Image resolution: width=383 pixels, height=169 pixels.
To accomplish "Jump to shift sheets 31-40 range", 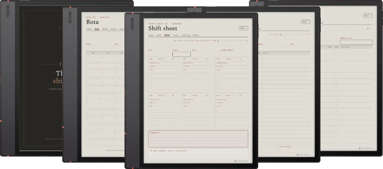I will click(191, 41).
